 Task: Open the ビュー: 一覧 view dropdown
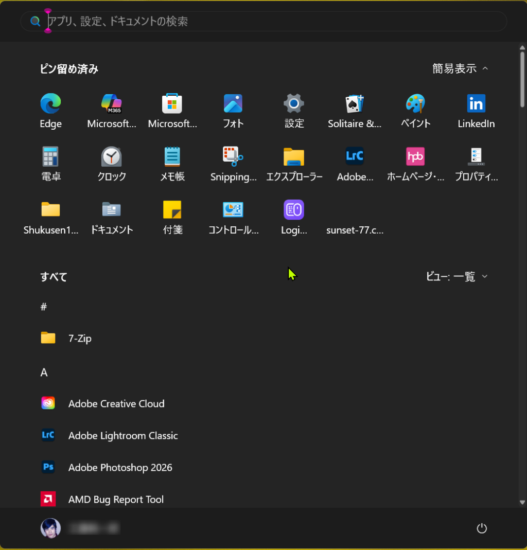pos(456,277)
